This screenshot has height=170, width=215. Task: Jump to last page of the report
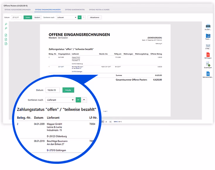click(x=110, y=122)
